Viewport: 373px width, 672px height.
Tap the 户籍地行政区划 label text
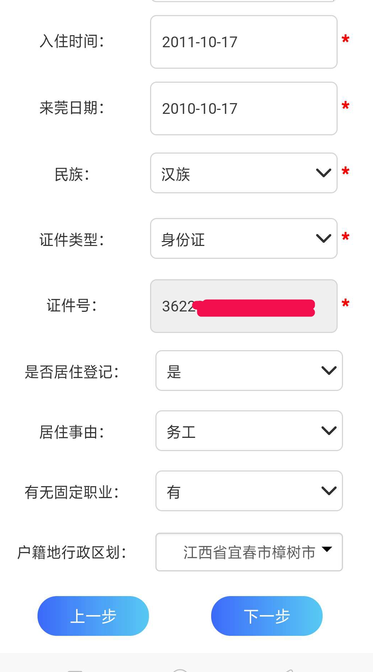point(72,552)
